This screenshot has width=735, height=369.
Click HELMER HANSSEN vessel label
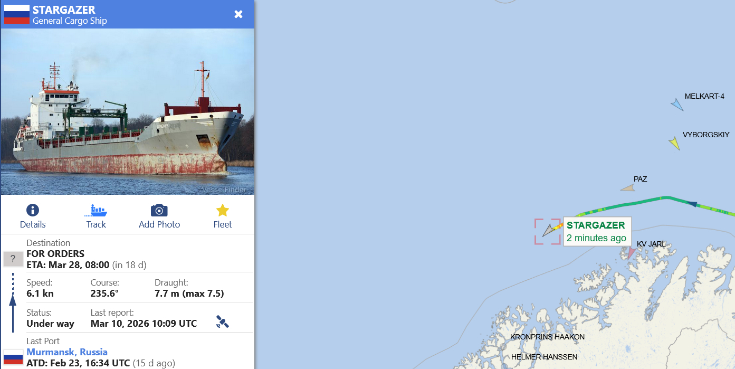click(544, 357)
